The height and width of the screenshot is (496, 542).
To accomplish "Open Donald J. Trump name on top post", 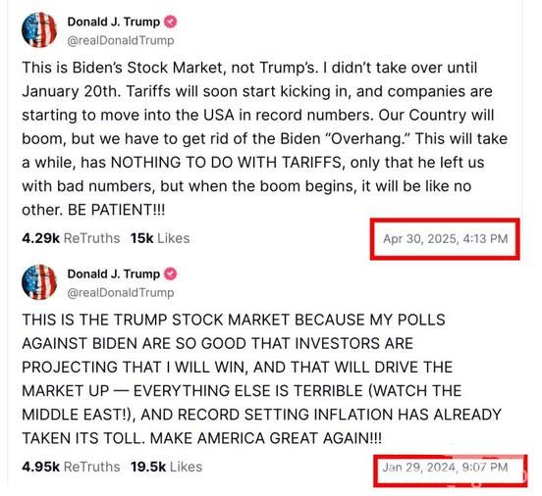I will (x=114, y=22).
